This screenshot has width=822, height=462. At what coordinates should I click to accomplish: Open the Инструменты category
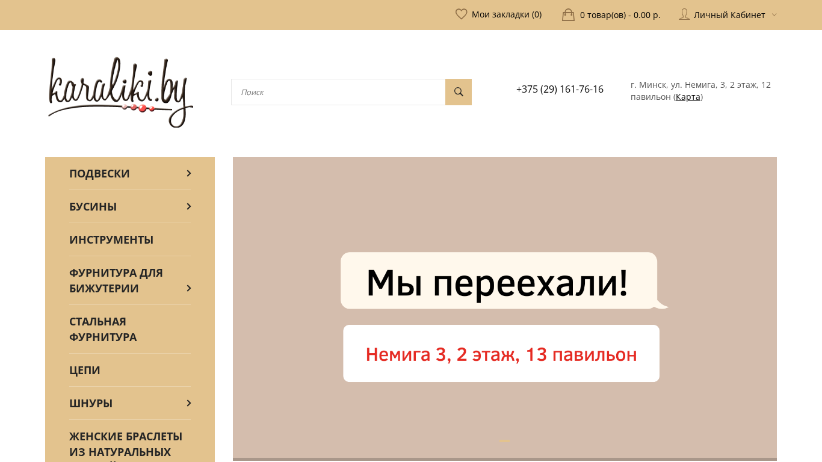pos(111,239)
